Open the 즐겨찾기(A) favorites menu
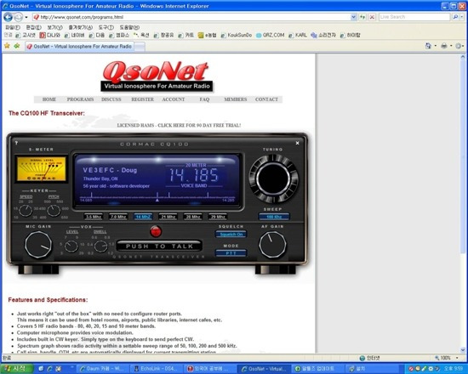This screenshot has width=468, height=374. pyautogui.click(x=80, y=27)
